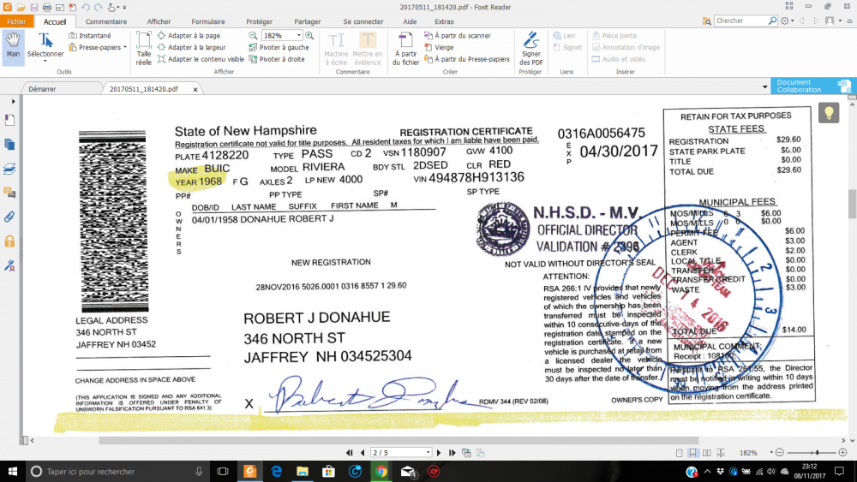
Task: Take an Instantané snapshot
Action: (x=90, y=35)
